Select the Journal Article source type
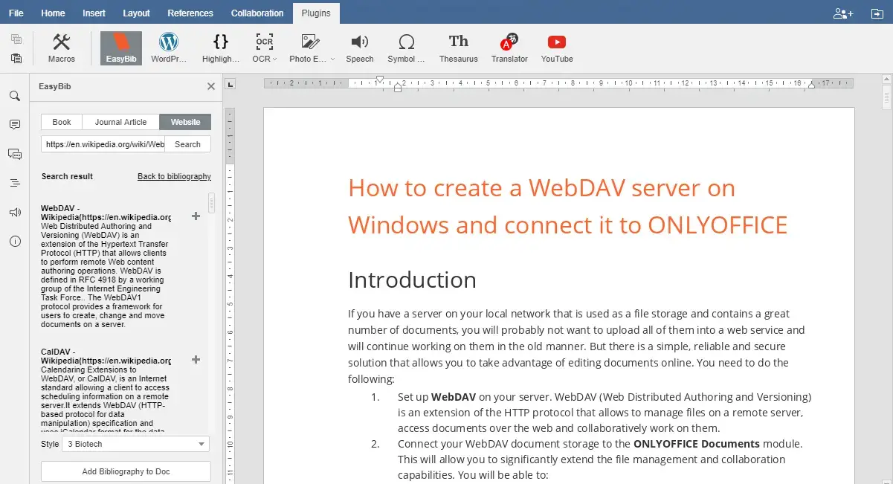 pyautogui.click(x=121, y=122)
